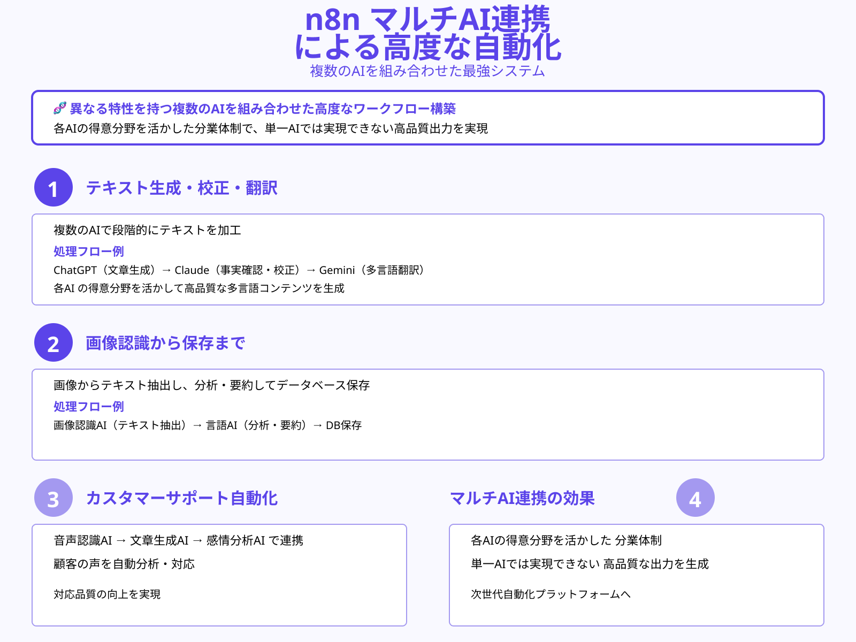Click the 処理フロー例 label in section 2

pyautogui.click(x=89, y=407)
